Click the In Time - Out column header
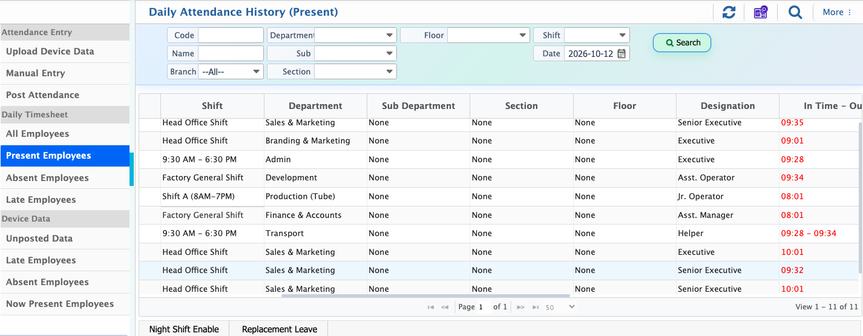 [821, 106]
